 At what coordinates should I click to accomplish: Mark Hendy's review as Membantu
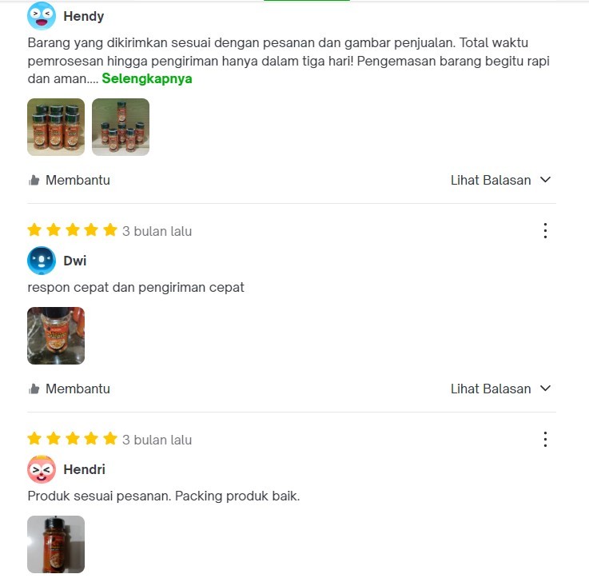coord(69,180)
